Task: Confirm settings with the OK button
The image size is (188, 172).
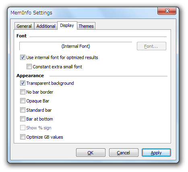Action: [91, 152]
